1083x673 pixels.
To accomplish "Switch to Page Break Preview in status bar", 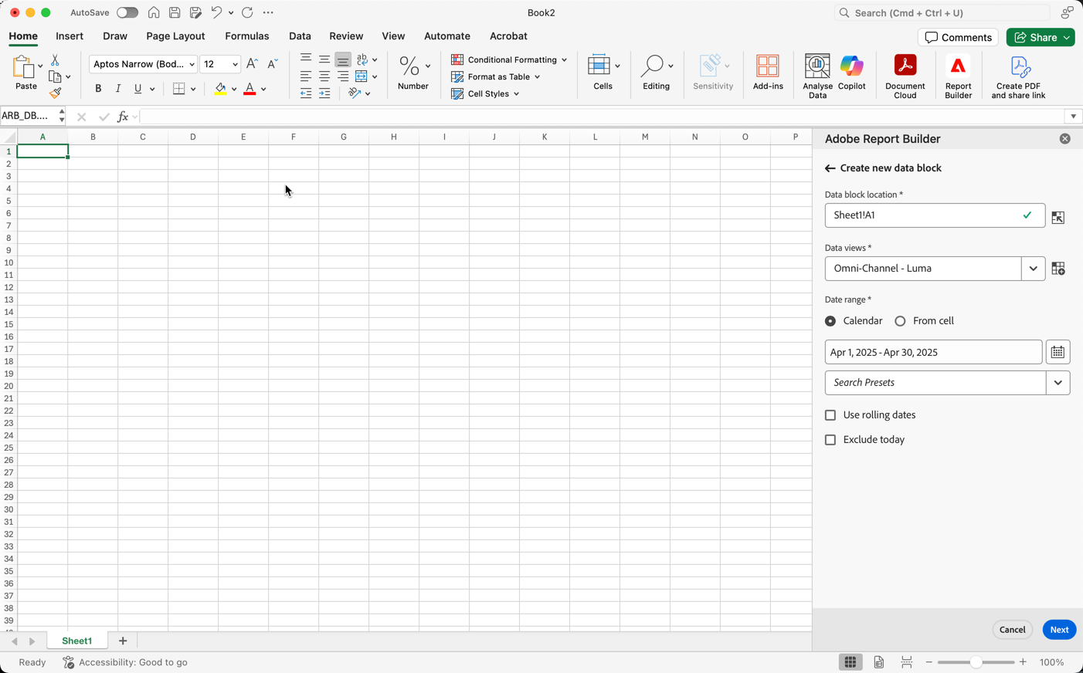I will point(906,662).
